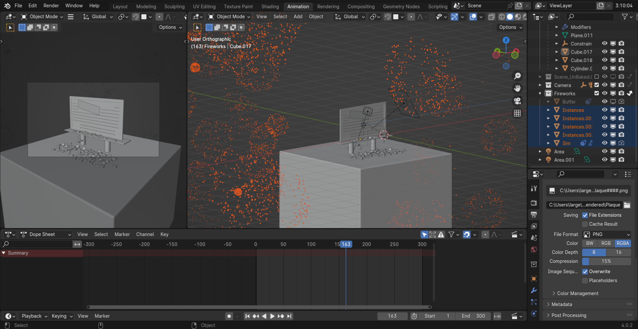The width and height of the screenshot is (638, 329).
Task: Hide Cube.017 with its eye icon
Action: [605, 52]
